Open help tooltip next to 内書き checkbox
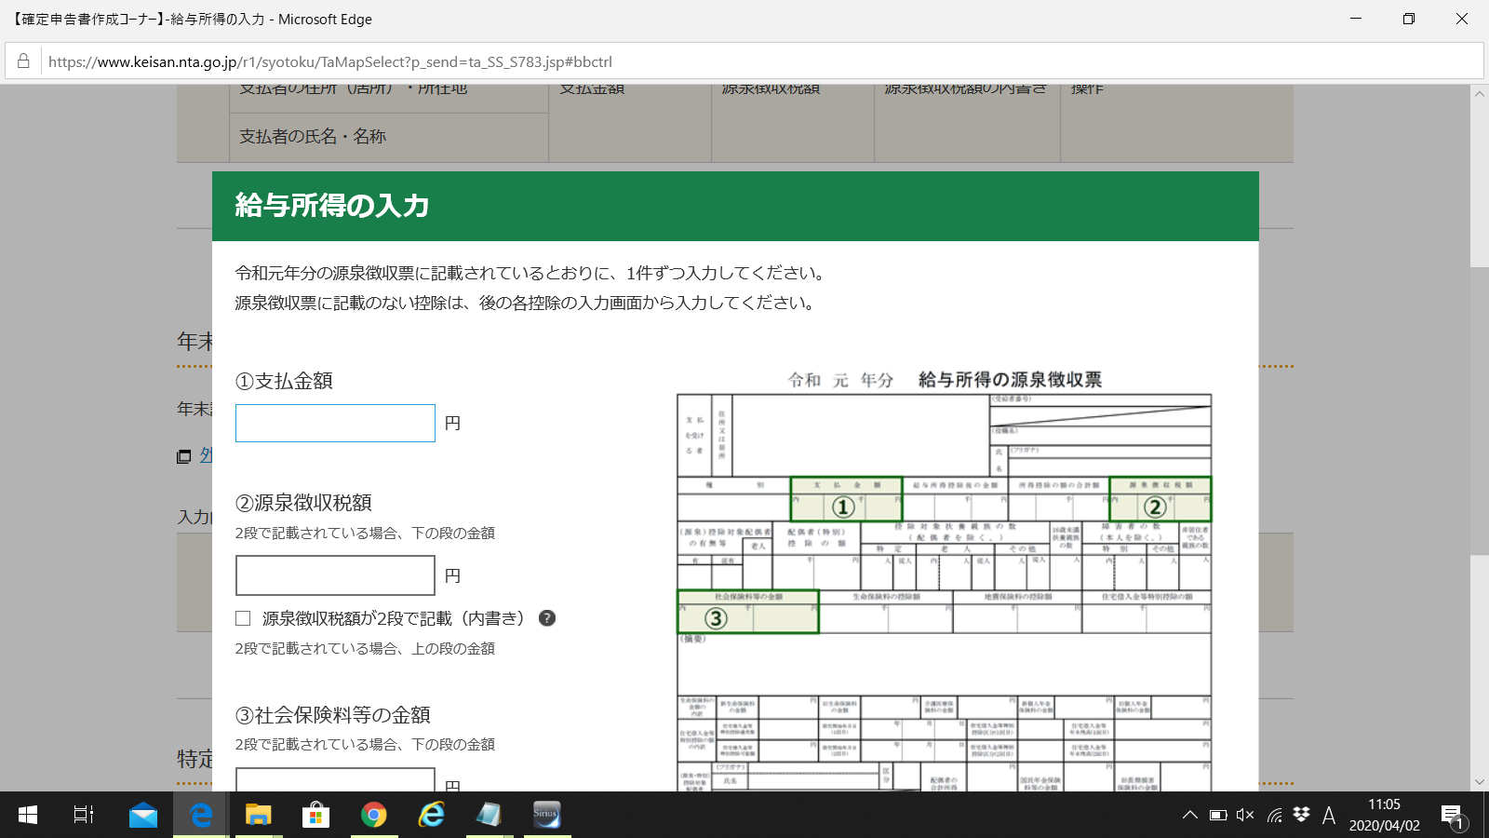 [x=547, y=618]
